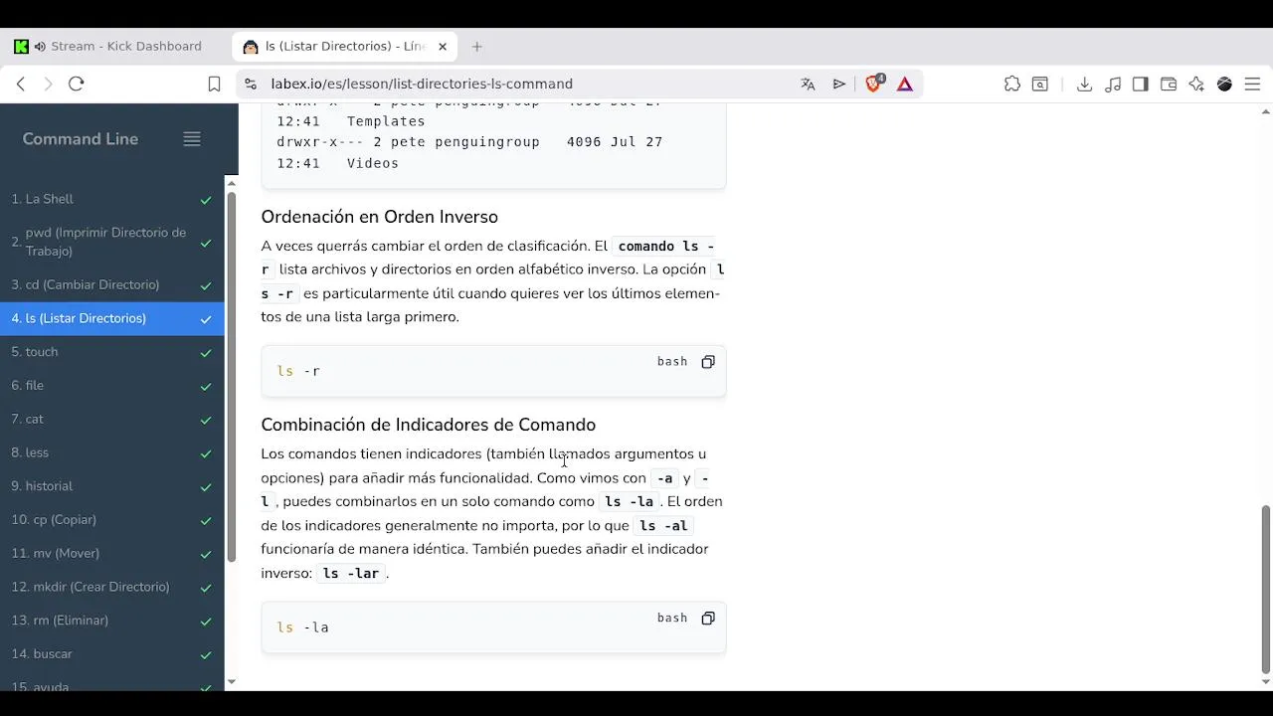
Task: Open lesson 11. mv (Mover)
Action: tap(111, 554)
